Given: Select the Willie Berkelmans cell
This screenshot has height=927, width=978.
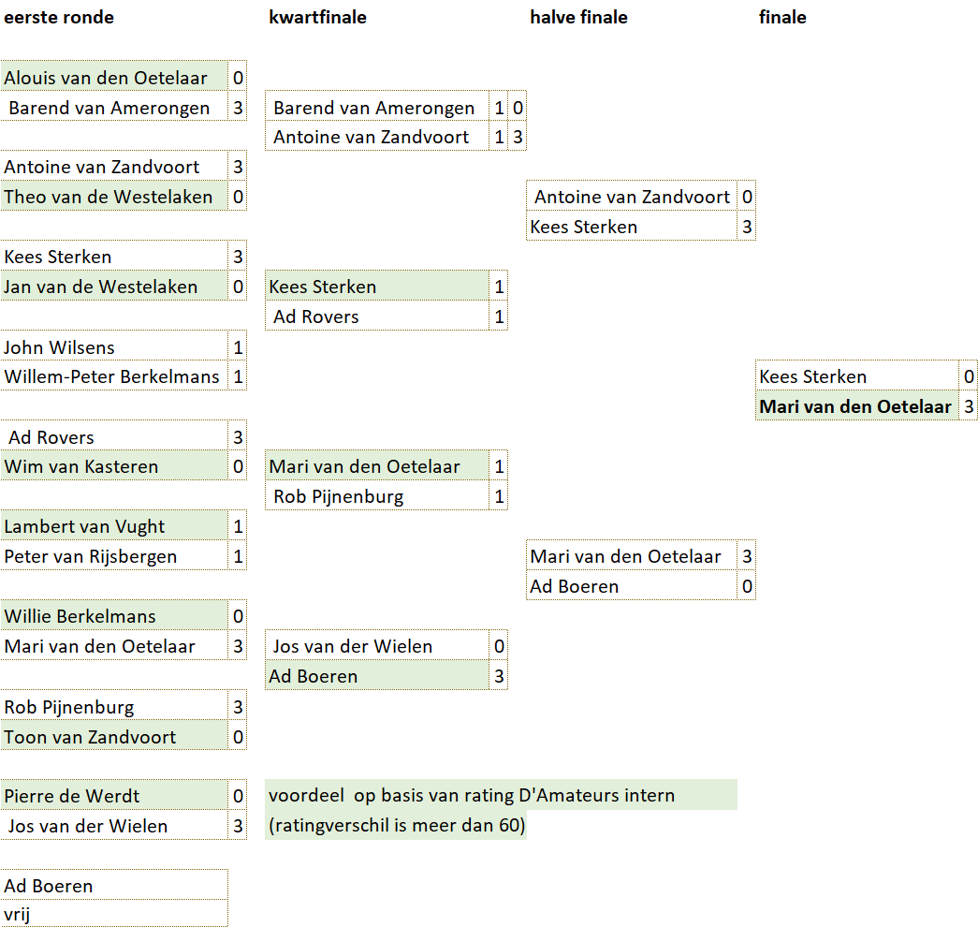Looking at the screenshot, I should pyautogui.click(x=80, y=616).
